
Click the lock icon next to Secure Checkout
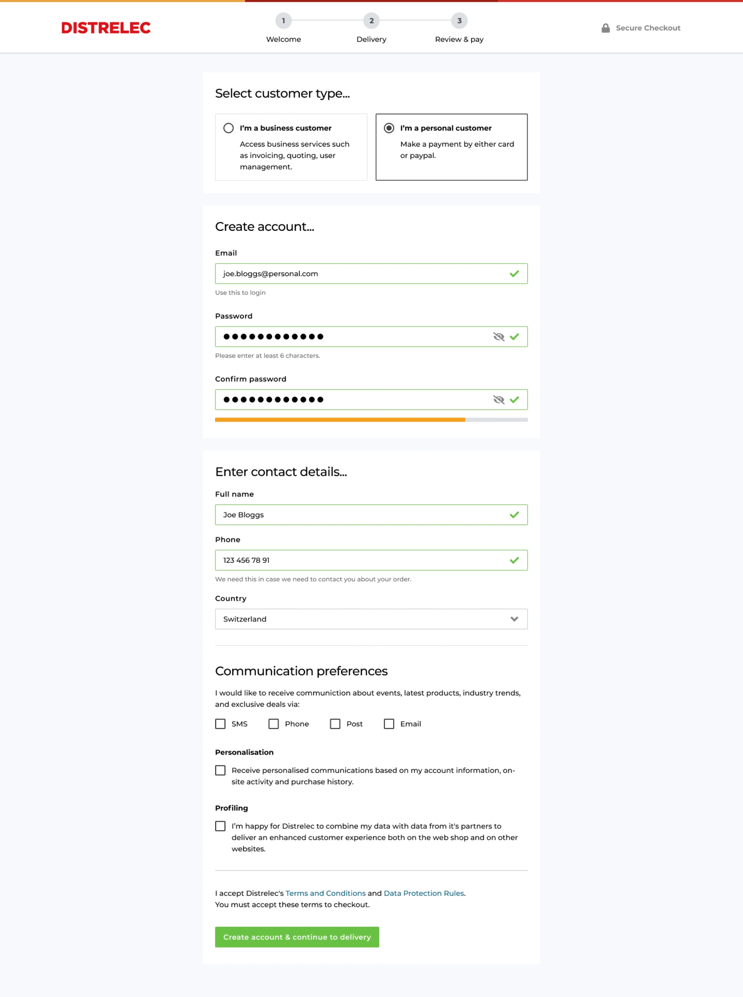point(605,28)
